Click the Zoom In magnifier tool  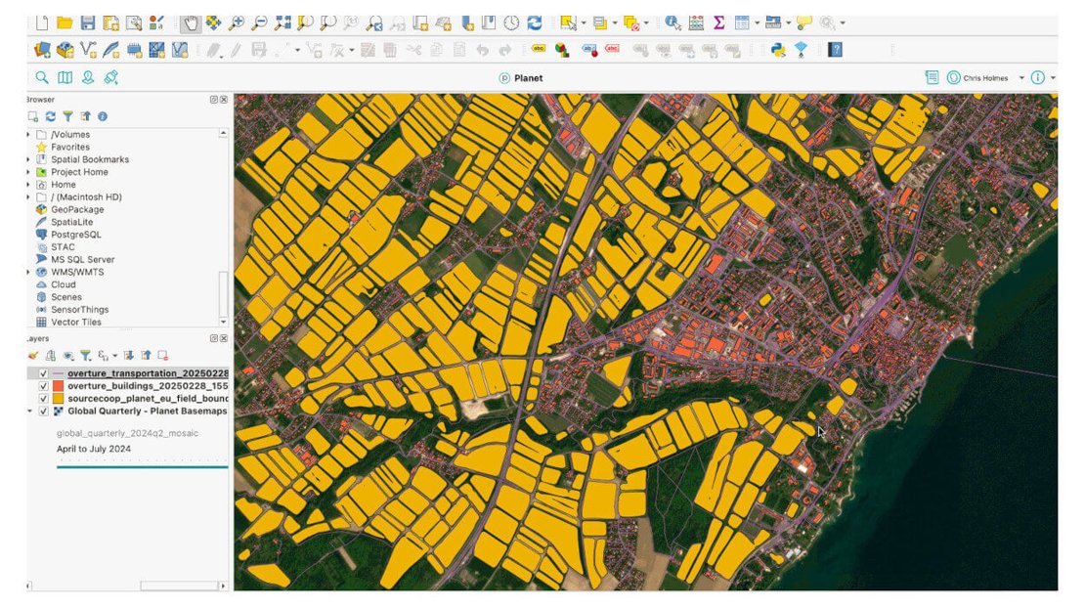236,22
